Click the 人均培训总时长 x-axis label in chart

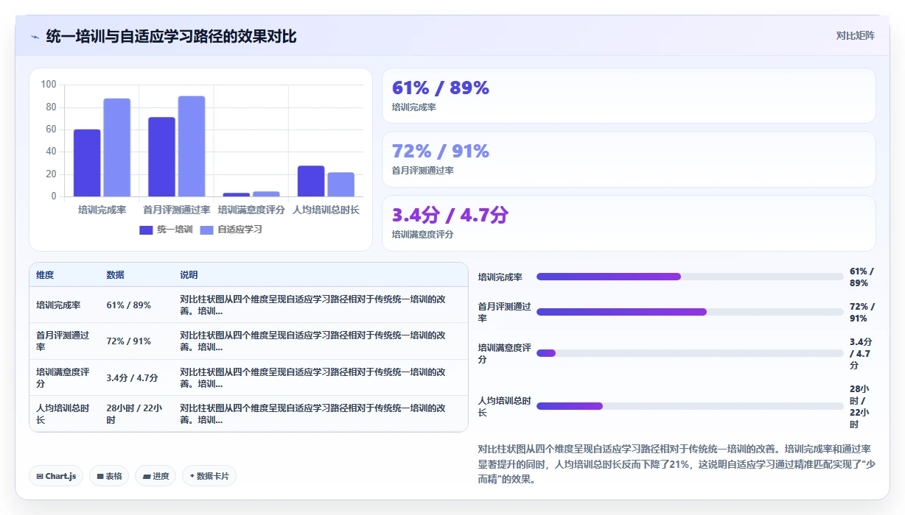326,210
